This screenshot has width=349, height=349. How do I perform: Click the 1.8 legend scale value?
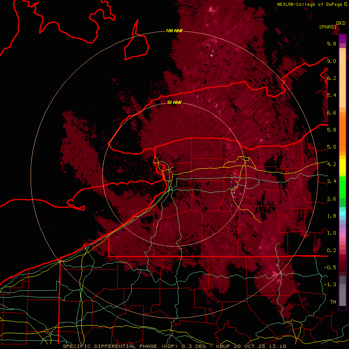pyautogui.click(x=332, y=216)
